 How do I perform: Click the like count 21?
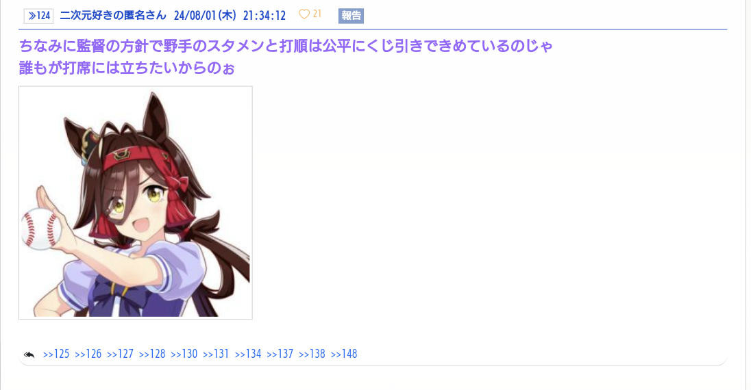point(317,14)
